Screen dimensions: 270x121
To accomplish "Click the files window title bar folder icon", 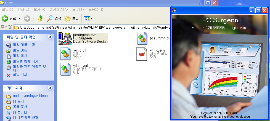I will point(2,2).
